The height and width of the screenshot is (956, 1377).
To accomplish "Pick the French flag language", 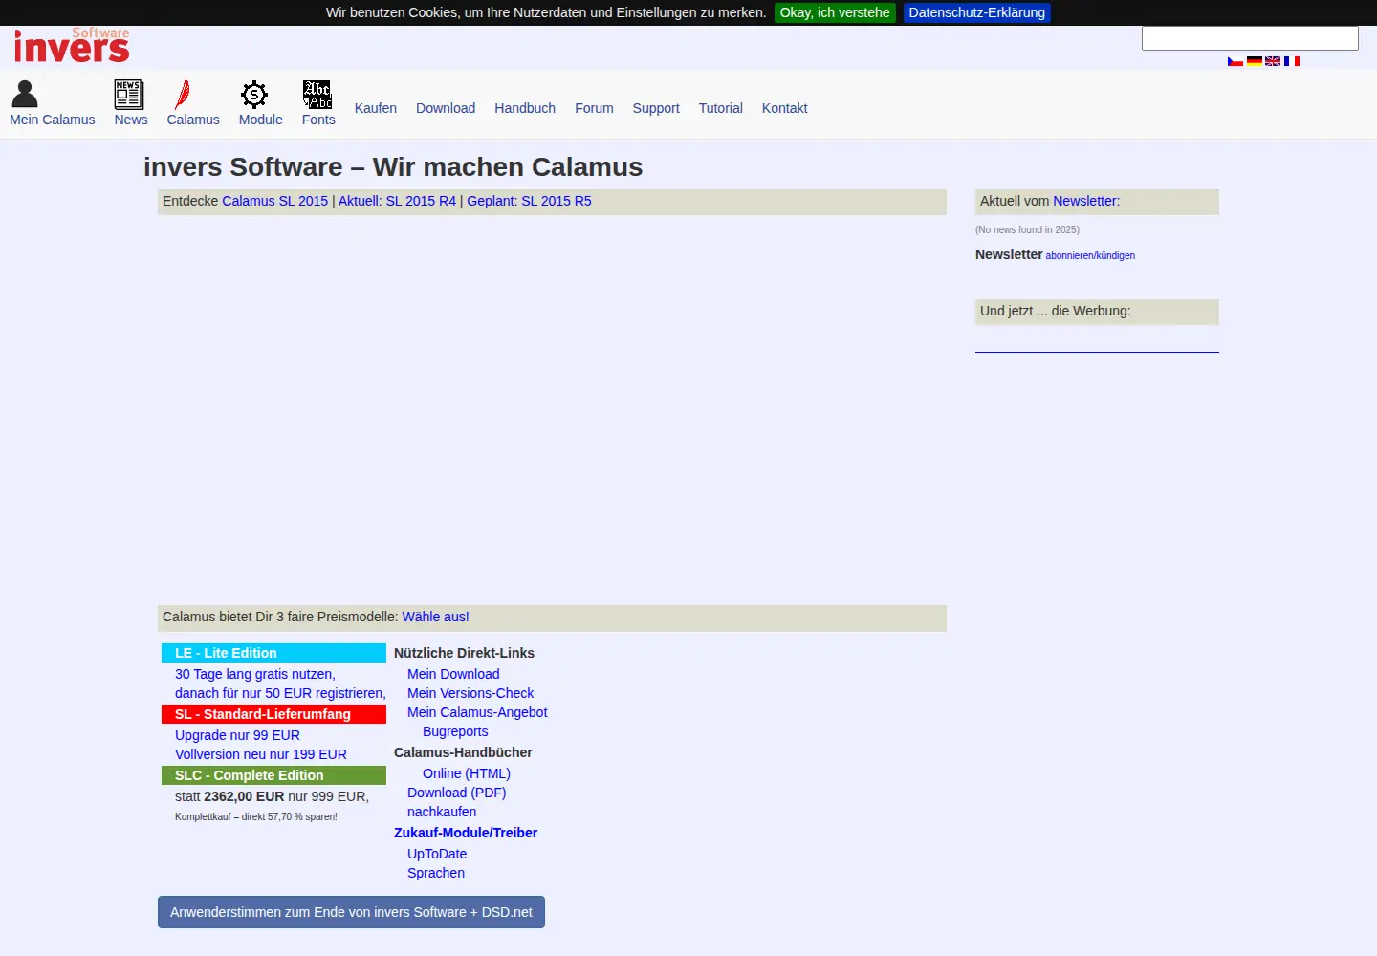I will [1292, 61].
